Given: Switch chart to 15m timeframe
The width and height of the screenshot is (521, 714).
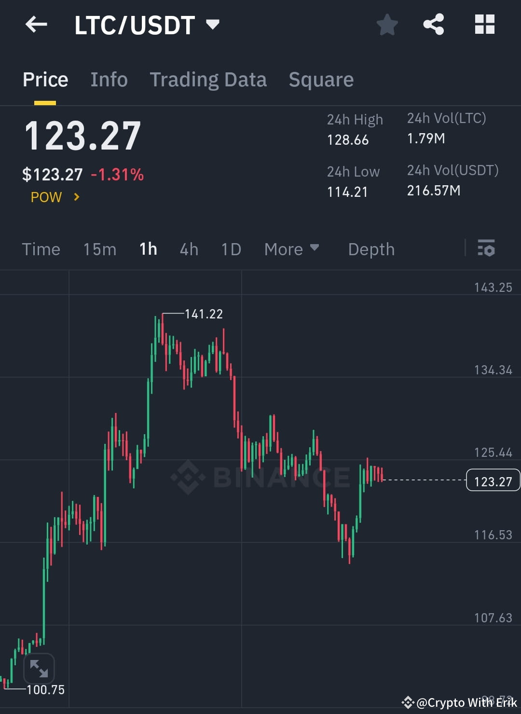Looking at the screenshot, I should pyautogui.click(x=99, y=249).
